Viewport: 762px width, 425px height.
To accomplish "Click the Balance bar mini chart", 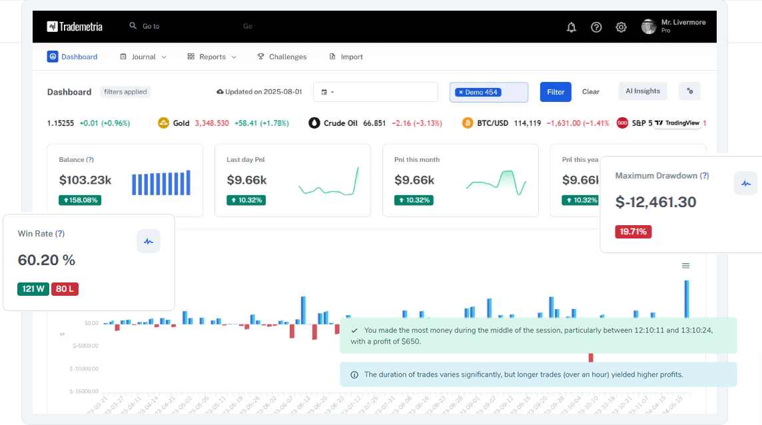I will coord(161,183).
